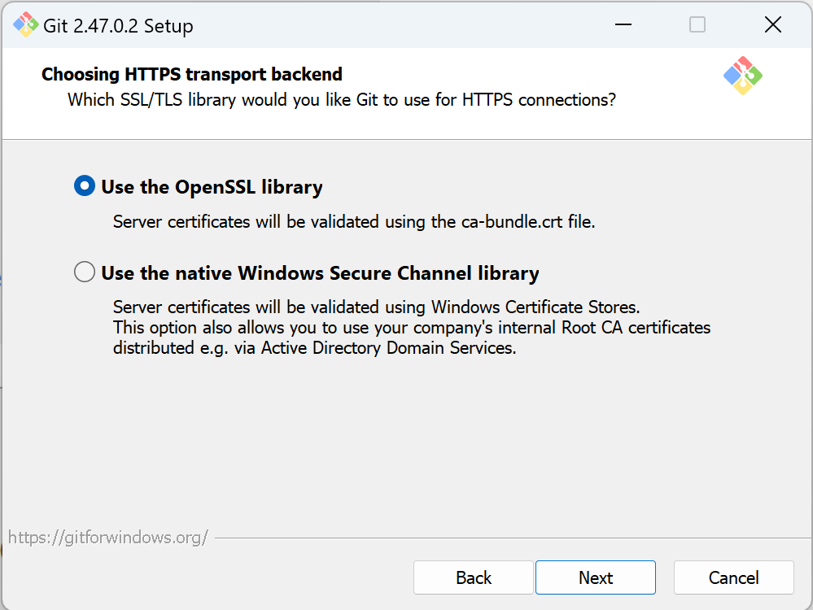The image size is (813, 610).
Task: Go Back to the previous setup page
Action: [474, 577]
